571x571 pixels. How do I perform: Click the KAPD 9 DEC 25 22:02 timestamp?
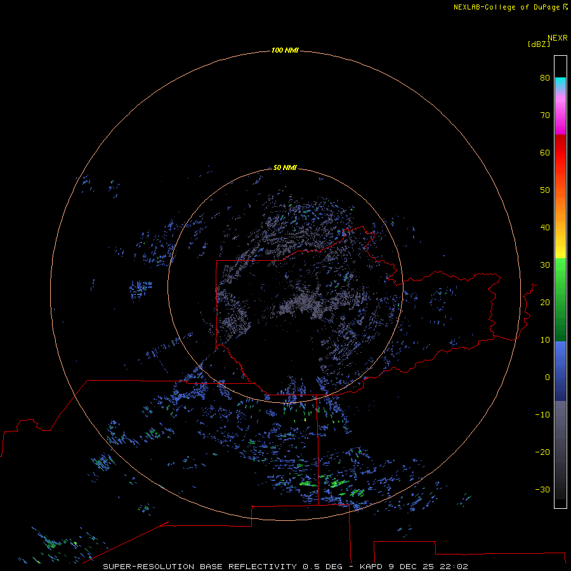tap(414, 567)
